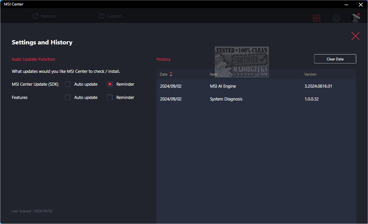
Task: Enable Auto update for MSI Center Update (SDK)
Action: [x=68, y=84]
